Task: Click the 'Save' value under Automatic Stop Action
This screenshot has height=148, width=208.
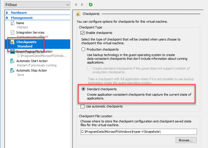Action: (21, 75)
